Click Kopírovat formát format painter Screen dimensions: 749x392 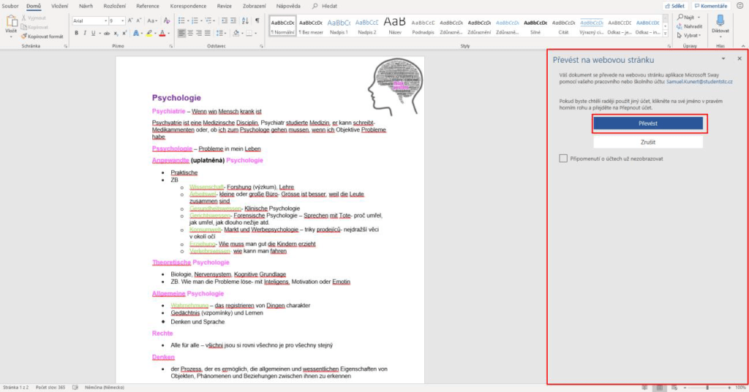43,36
